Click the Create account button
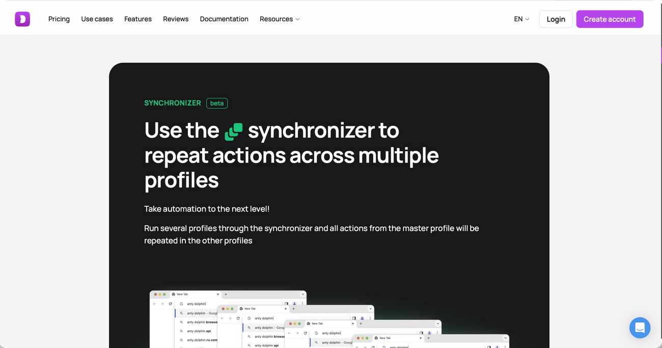 610,19
